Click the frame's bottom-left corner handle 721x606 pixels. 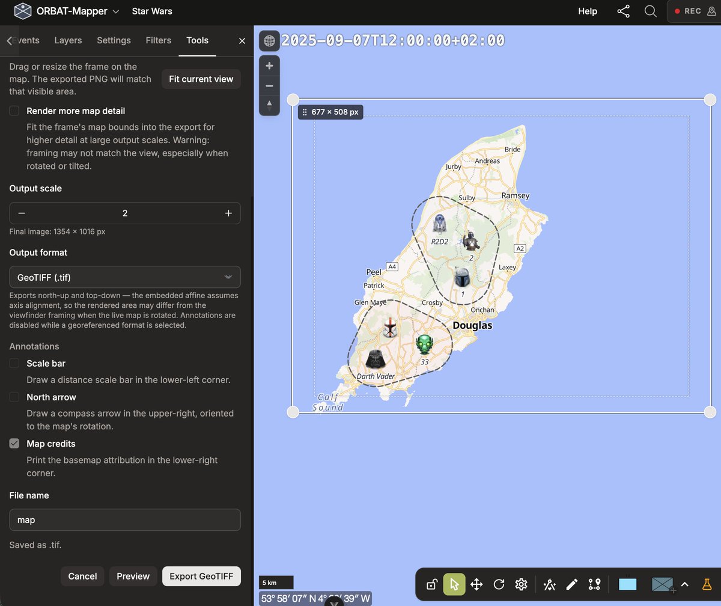[293, 412]
